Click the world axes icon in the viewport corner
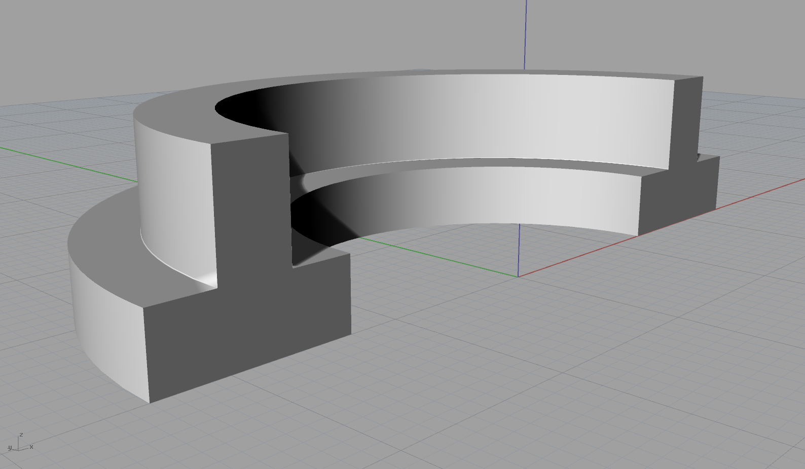Viewport: 805px width, 469px height. point(20,442)
